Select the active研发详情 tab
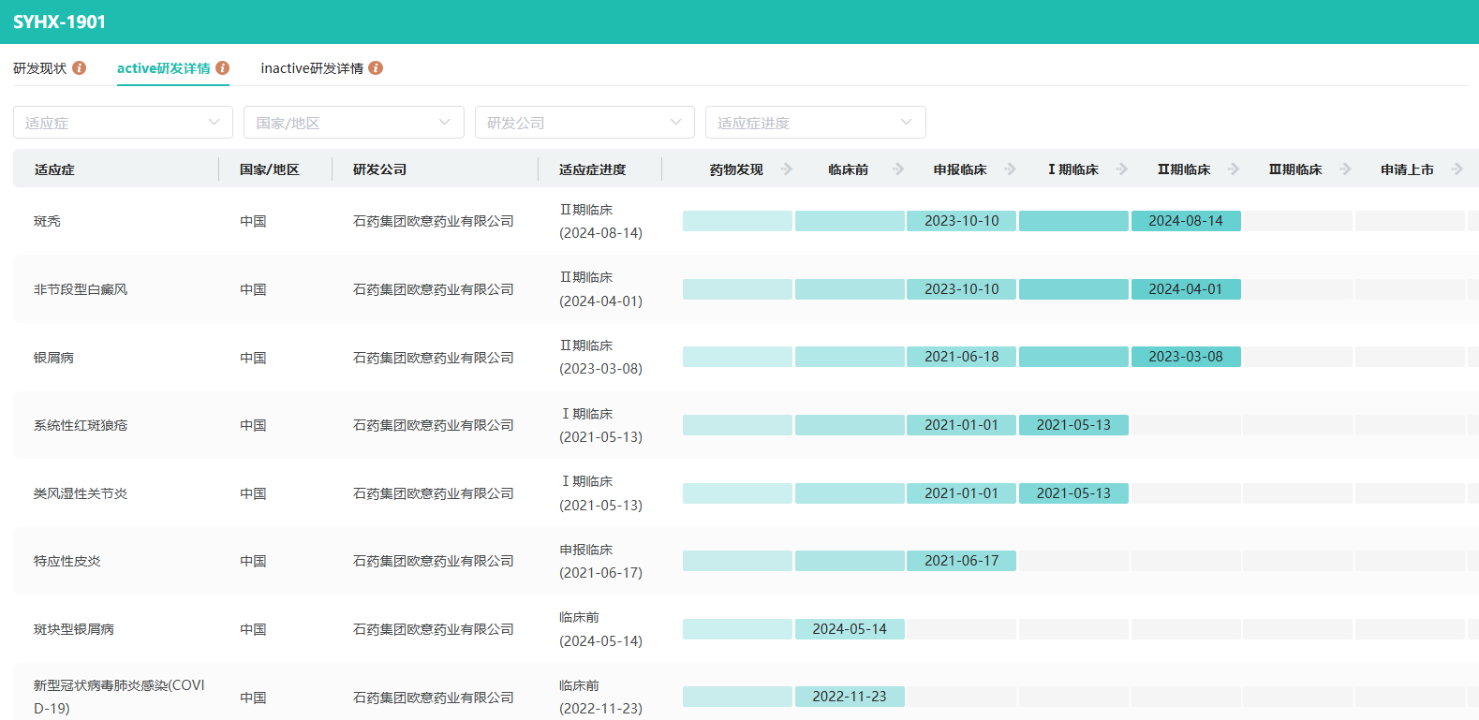This screenshot has height=720, width=1479. click(x=163, y=68)
